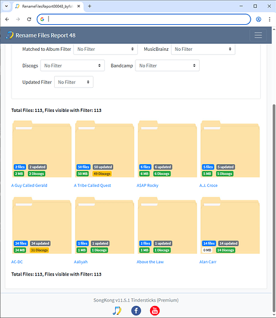Open the tab search dropdown arrow
Viewport: 276px width, 318px height.
[x=6, y=6]
